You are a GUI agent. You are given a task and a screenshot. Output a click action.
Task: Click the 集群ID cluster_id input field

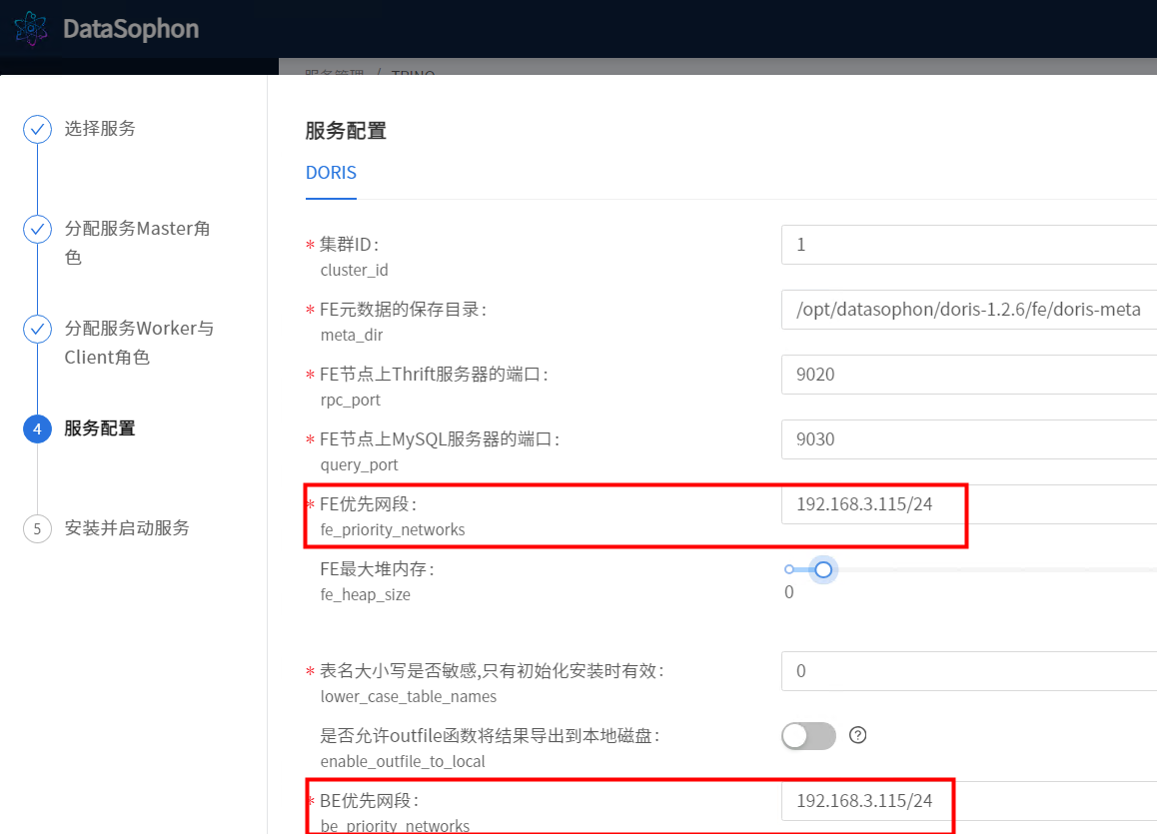(969, 245)
